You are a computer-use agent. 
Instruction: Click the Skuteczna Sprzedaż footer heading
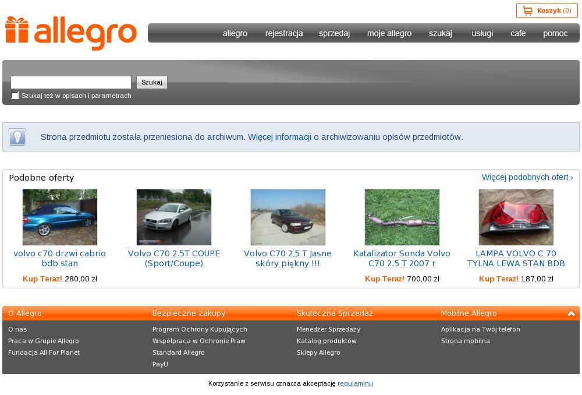tap(335, 313)
